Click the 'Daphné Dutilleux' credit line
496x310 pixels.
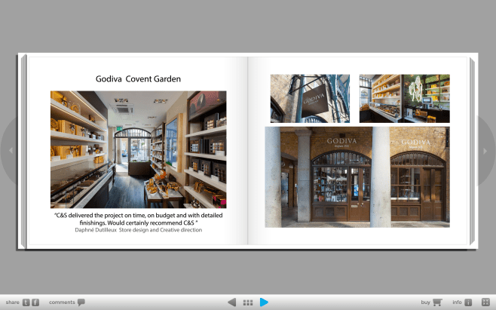[x=138, y=230]
